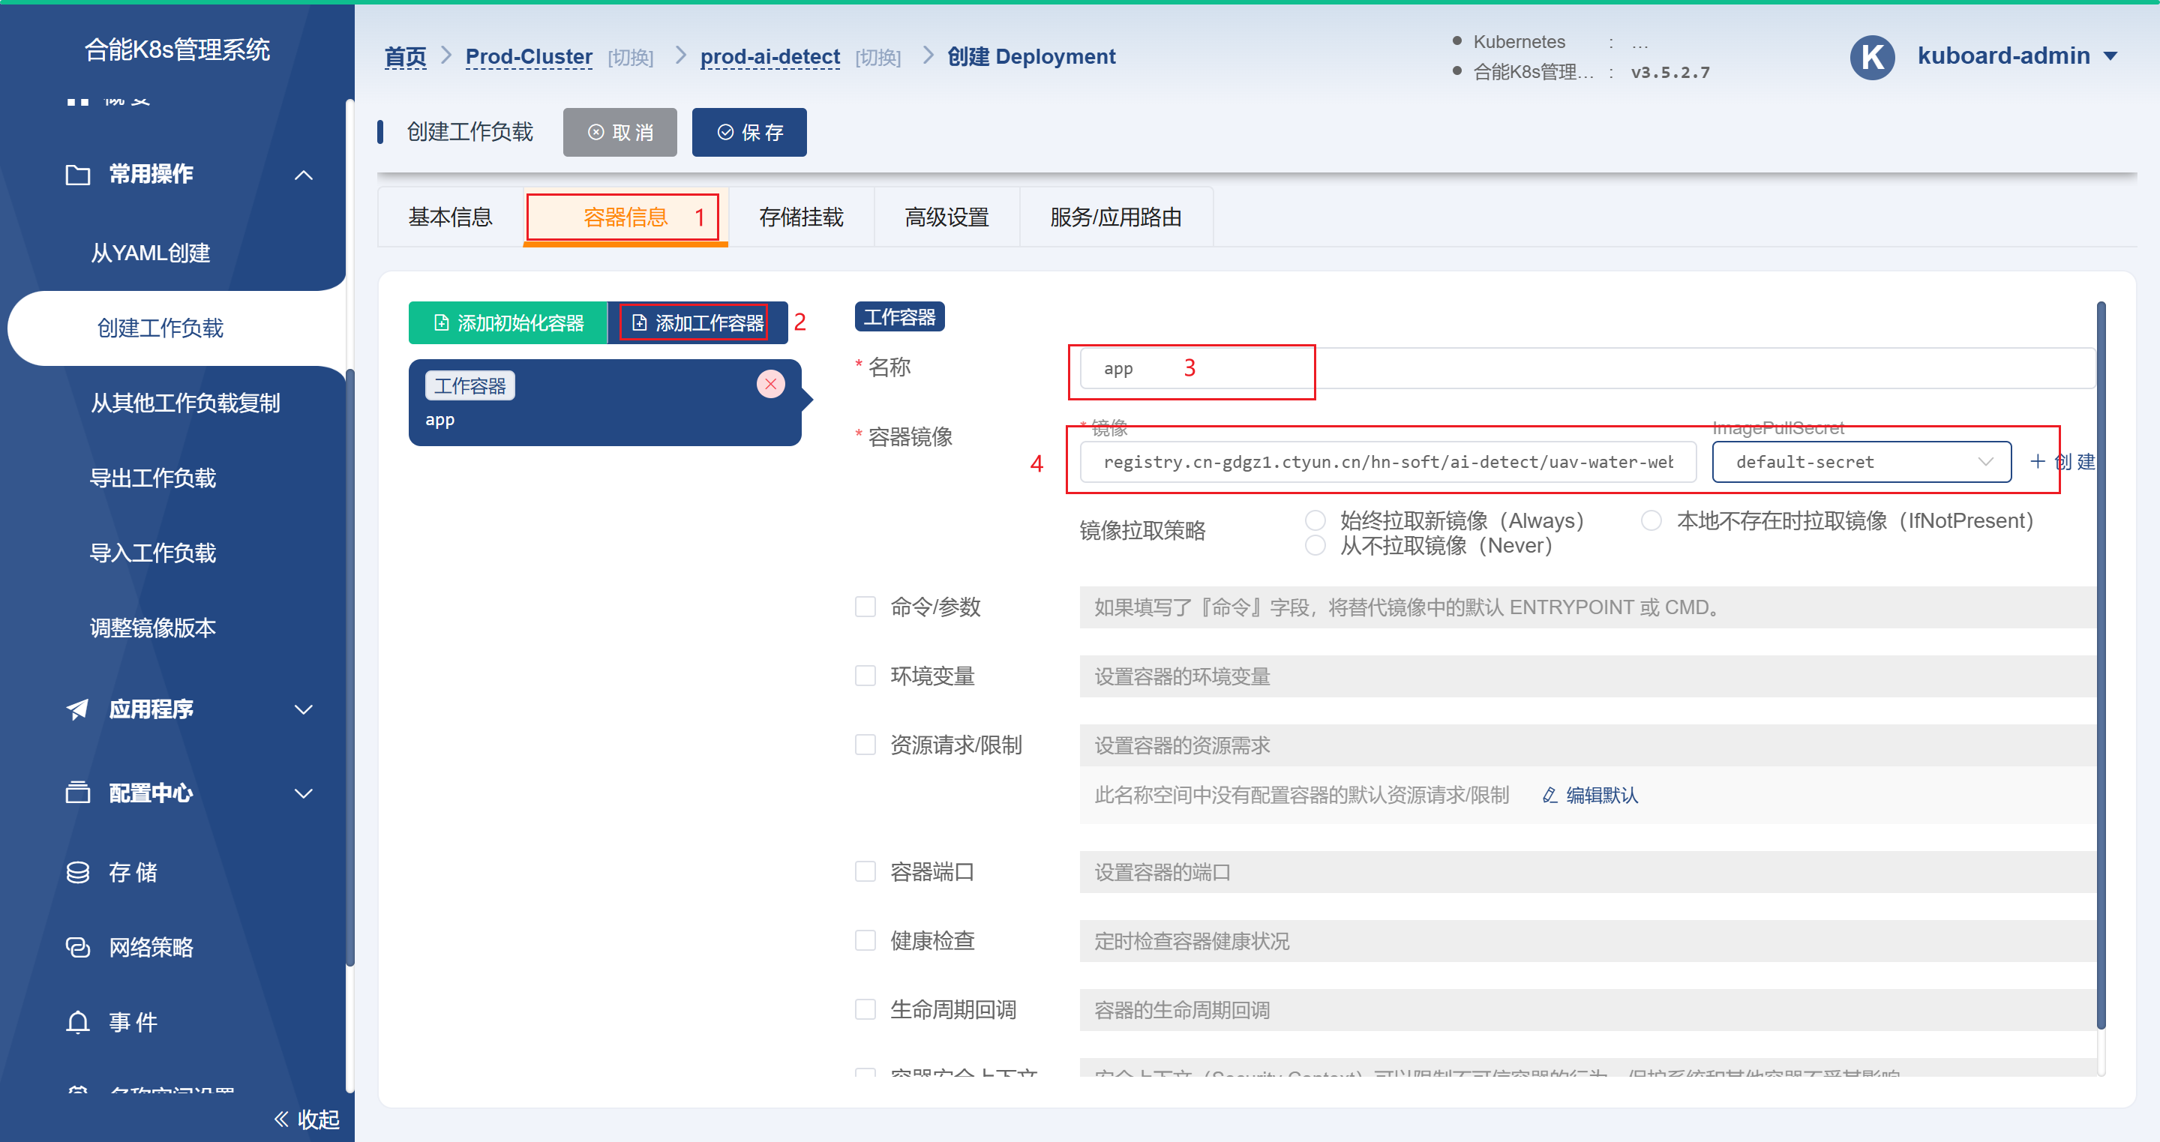This screenshot has height=1142, width=2160.
Task: Click the 事件 bell icon
Action: coord(78,1022)
